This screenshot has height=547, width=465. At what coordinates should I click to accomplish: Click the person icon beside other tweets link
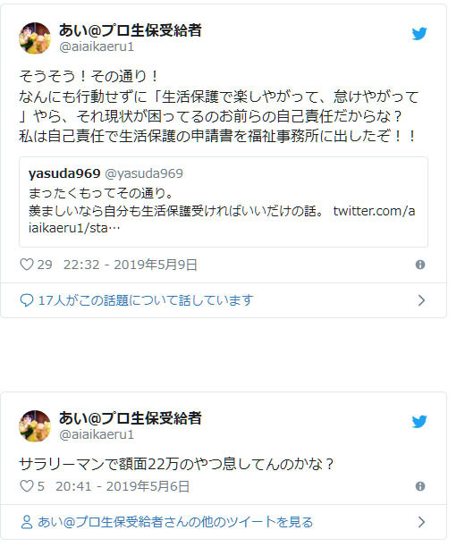click(x=27, y=522)
